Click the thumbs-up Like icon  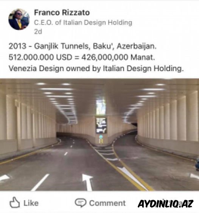pos(15,202)
